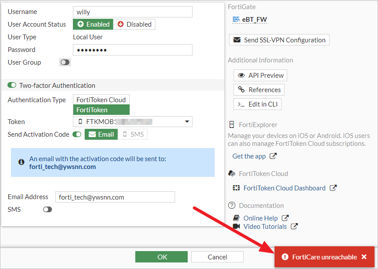Select FortiToken Cloud authentication type
Screen dimensions: 378x269
pos(101,100)
